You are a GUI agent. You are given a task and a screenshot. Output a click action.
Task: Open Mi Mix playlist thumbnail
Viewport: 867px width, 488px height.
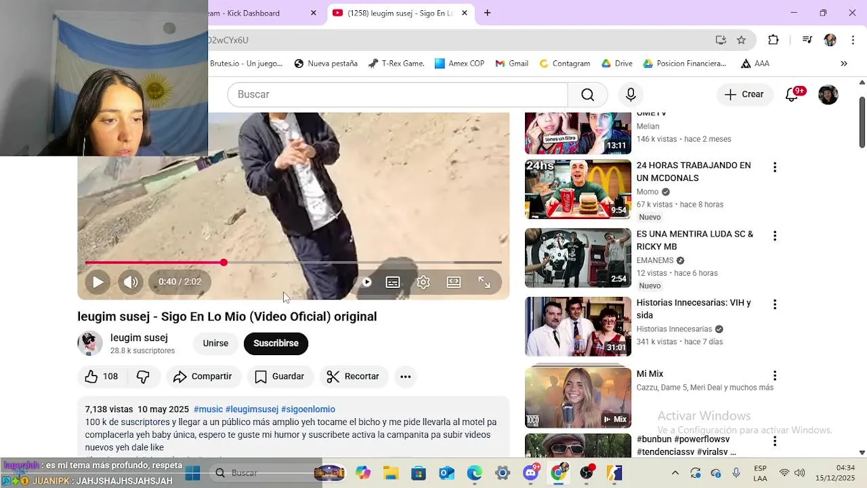point(578,397)
